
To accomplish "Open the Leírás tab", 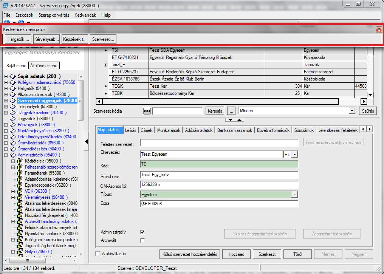I will click(130, 130).
